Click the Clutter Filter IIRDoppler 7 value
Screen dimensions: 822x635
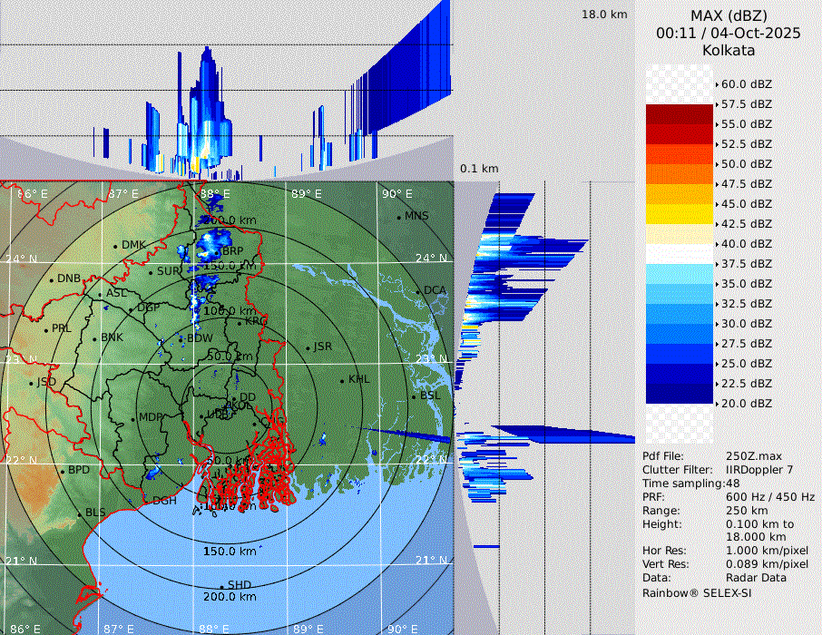[x=759, y=470]
